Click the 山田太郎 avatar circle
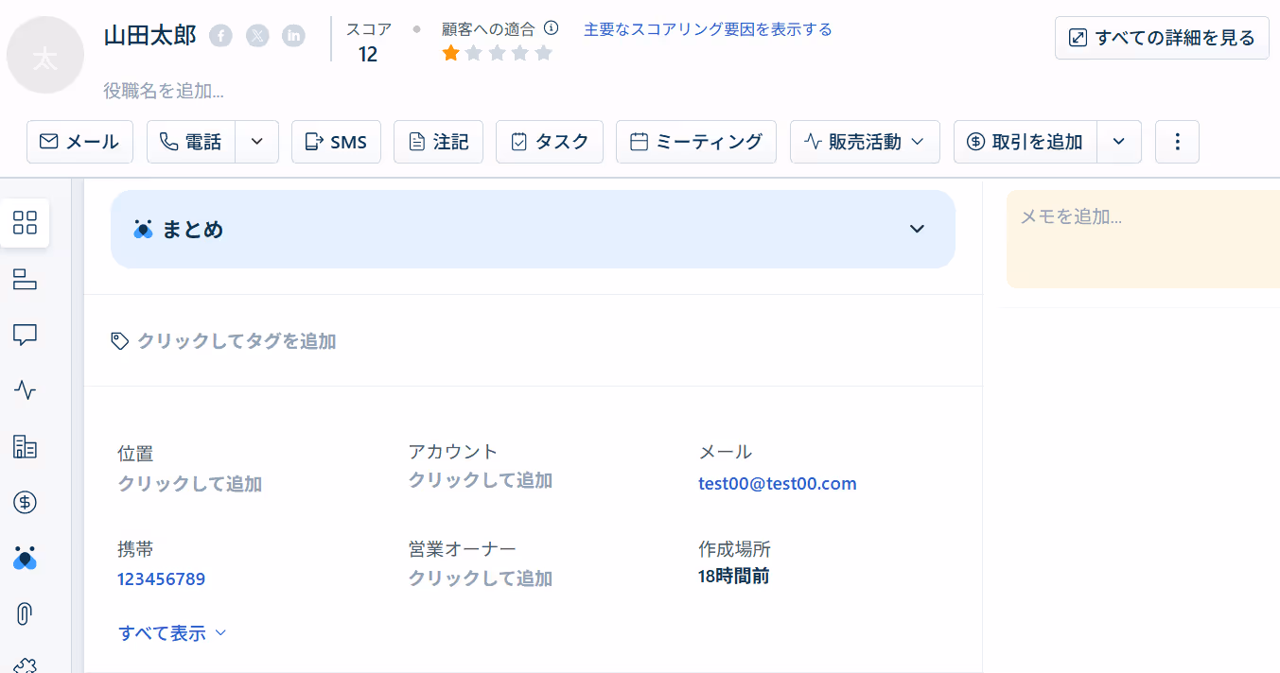This screenshot has width=1280, height=673. coord(46,54)
